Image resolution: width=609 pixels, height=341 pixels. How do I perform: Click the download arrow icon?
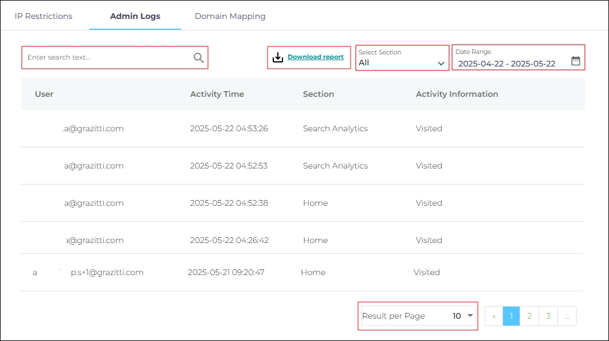[278, 57]
